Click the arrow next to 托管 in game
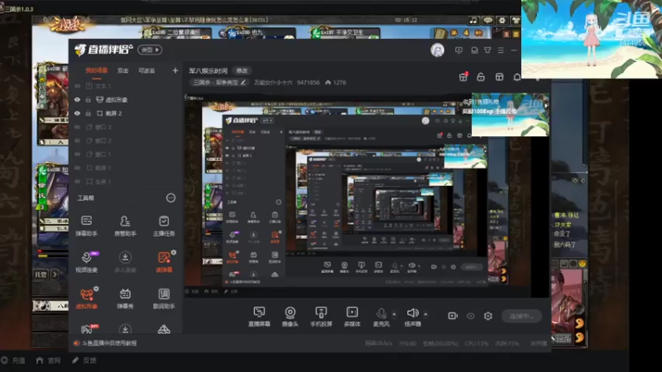Image resolution: width=662 pixels, height=372 pixels. pyautogui.click(x=55, y=274)
